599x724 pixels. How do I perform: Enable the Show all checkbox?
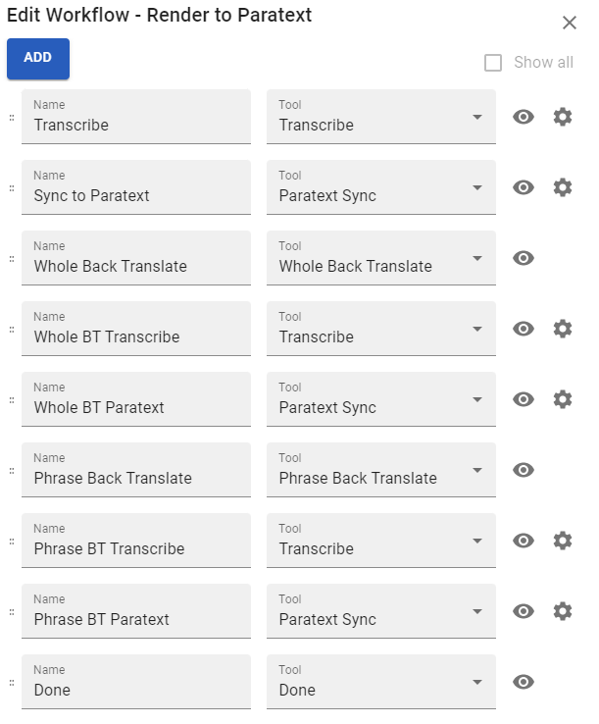tap(493, 63)
